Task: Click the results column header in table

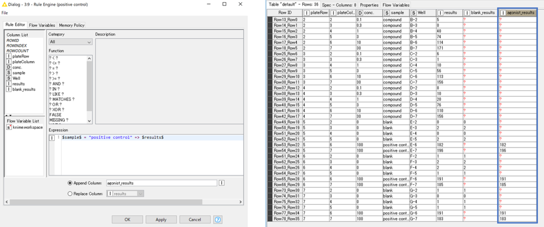Action: click(449, 13)
